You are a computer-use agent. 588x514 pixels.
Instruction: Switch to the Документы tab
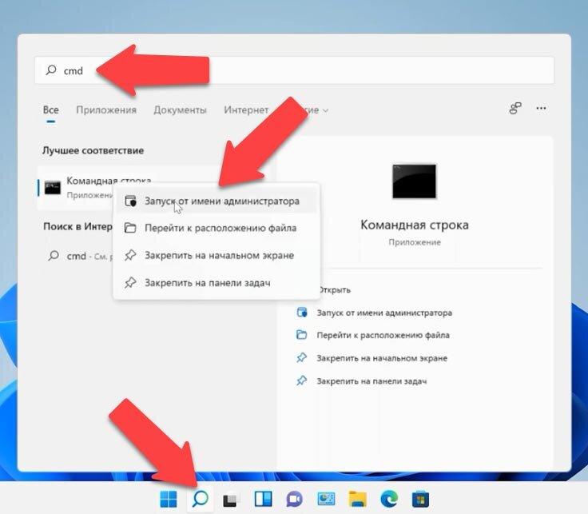click(x=180, y=110)
